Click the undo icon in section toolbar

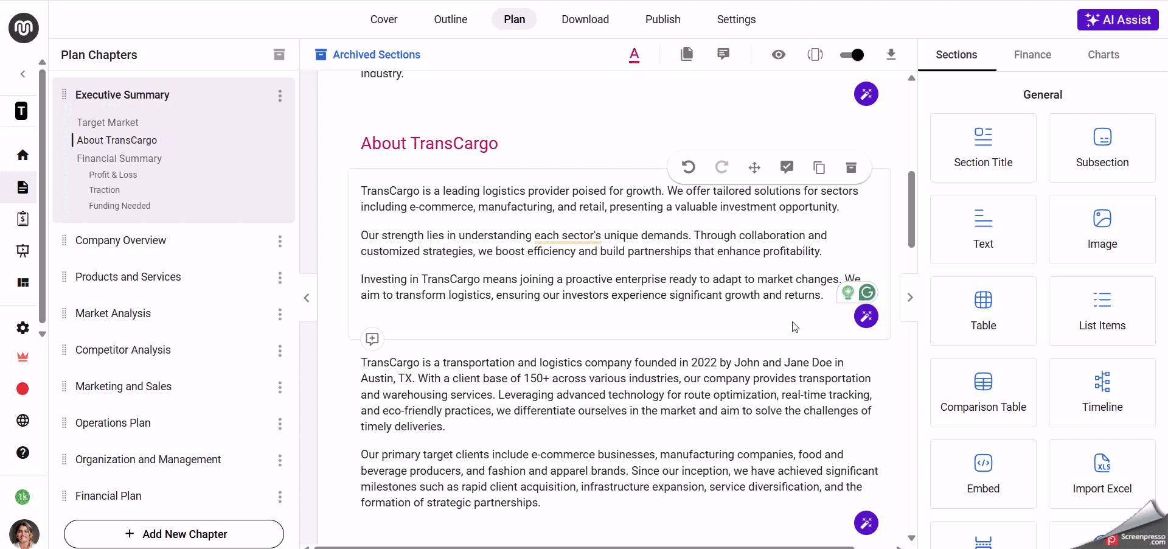[689, 167]
